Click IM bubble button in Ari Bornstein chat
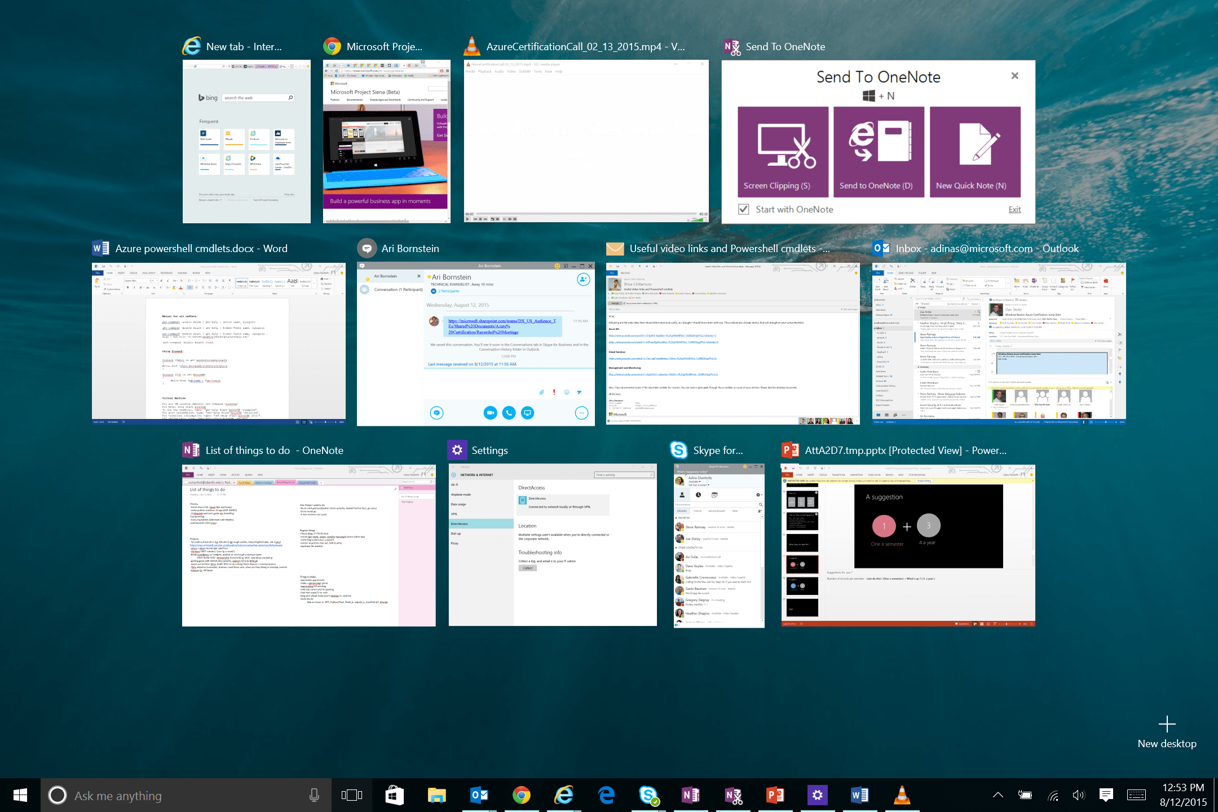1218x812 pixels. pos(436,413)
